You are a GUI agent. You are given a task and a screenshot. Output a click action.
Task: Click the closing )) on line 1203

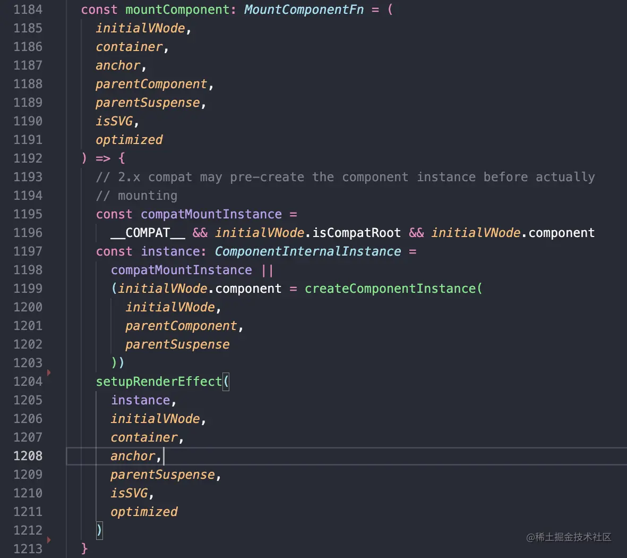pos(118,363)
